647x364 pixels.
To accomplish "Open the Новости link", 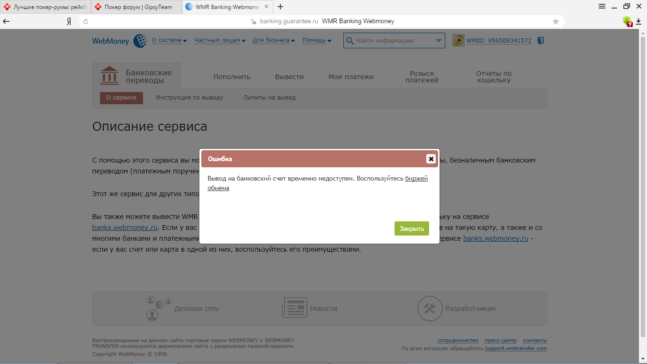I will click(323, 309).
